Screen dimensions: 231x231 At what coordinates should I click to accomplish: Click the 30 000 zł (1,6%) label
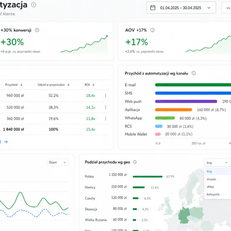[180, 126]
